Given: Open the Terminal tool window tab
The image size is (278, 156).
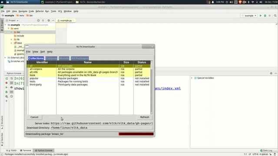Looking at the screenshot, I should tap(26, 150).
